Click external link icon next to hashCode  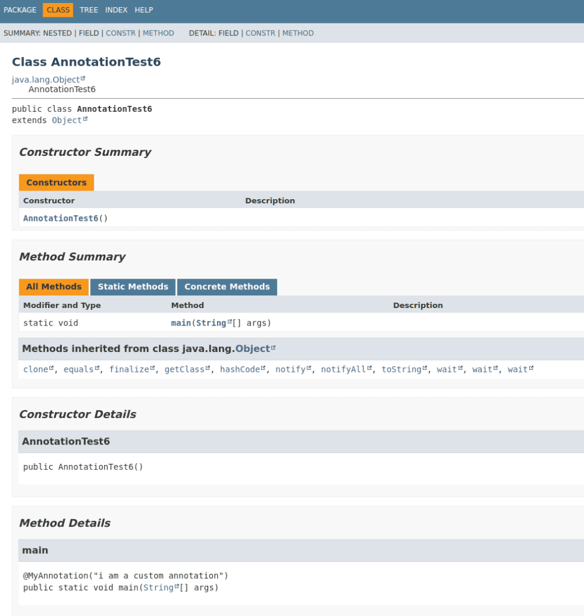coord(263,368)
